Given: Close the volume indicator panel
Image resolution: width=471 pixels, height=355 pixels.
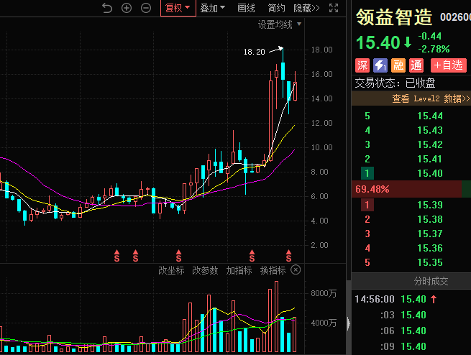Looking at the screenshot, I should click(296, 270).
